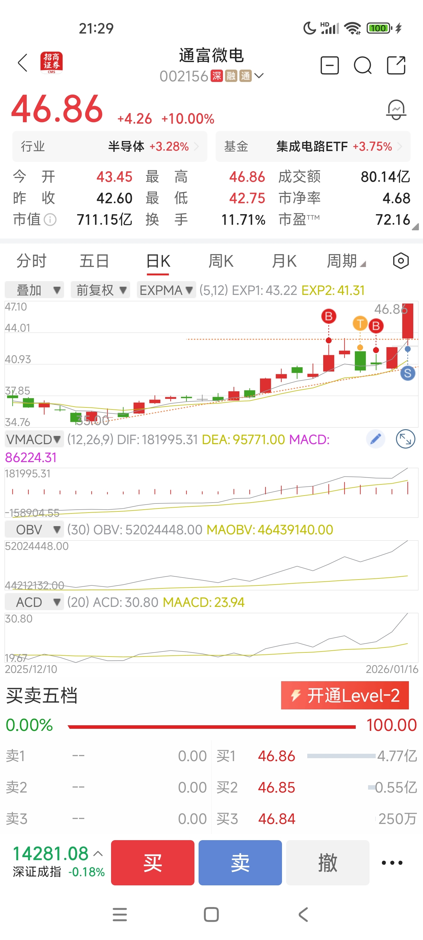Tap the ACD line chart panel

click(211, 637)
